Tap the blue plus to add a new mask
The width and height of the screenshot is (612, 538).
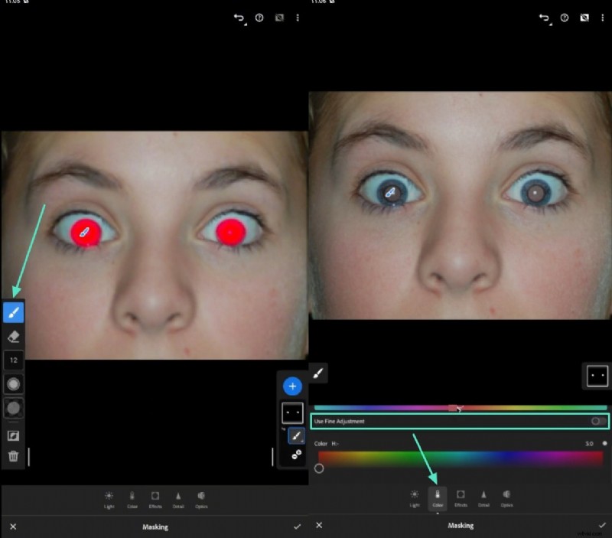tap(292, 386)
